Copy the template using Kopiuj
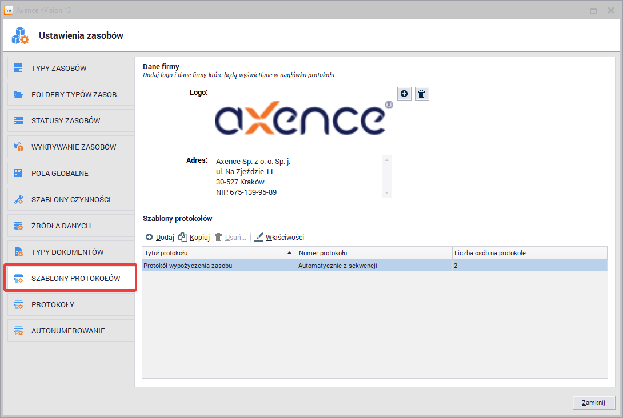Viewport: 623px width, 418px height. tap(194, 237)
